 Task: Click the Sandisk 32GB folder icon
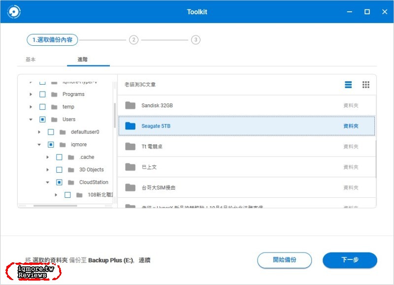point(130,105)
